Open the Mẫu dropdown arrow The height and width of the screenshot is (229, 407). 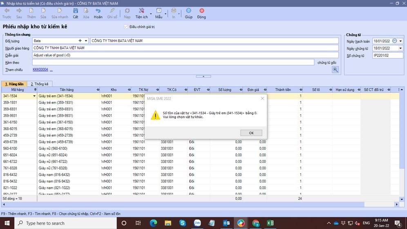165,13
